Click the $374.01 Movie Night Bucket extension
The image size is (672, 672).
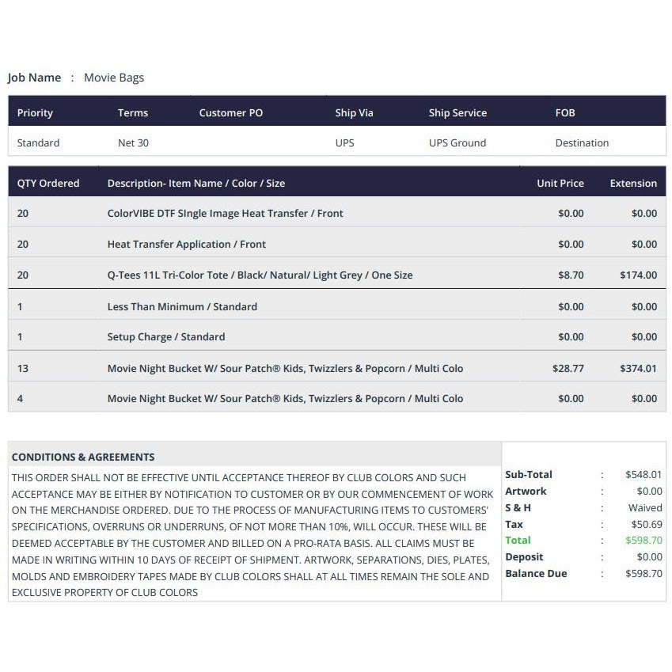[x=638, y=368]
